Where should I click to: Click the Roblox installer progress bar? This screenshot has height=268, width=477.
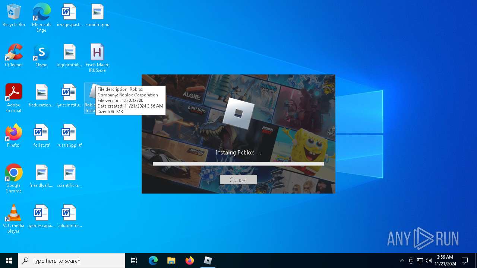(x=238, y=164)
